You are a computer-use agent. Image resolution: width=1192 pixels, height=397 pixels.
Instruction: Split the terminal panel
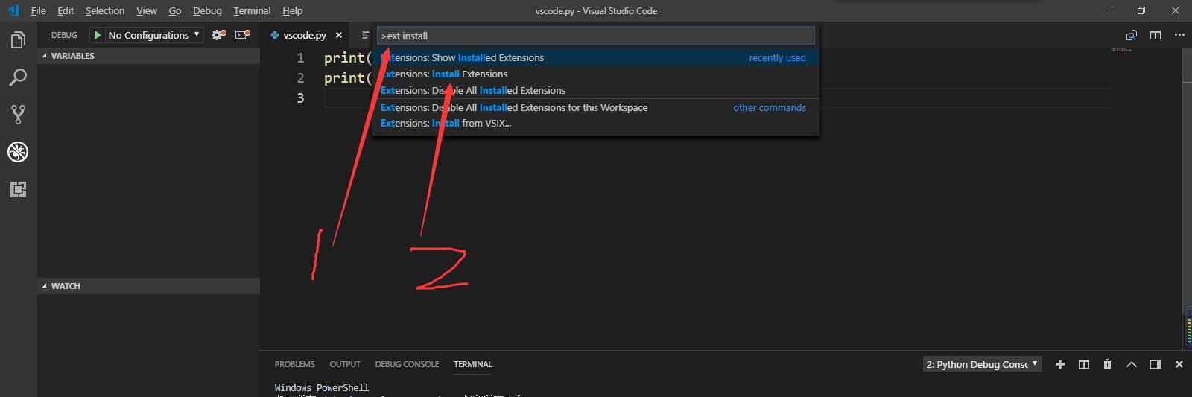tap(1084, 364)
